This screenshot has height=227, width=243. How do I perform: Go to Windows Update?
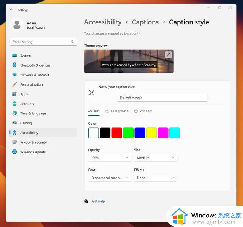[43, 152]
